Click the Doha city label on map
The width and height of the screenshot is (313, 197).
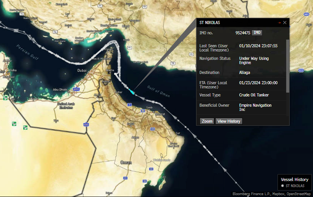click(13, 70)
